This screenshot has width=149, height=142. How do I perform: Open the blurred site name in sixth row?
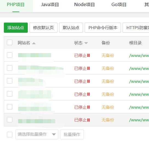pyautogui.click(x=37, y=121)
